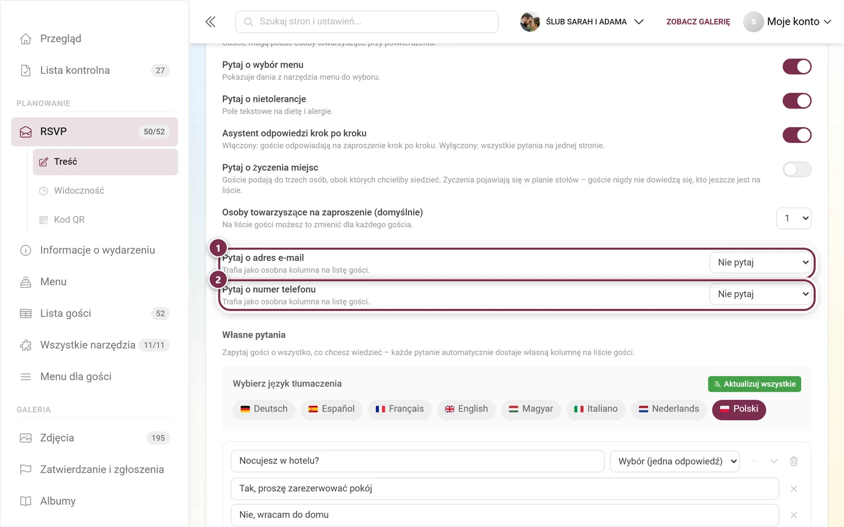Select Español translation language
Viewport: 844px width, 527px height.
tap(332, 409)
